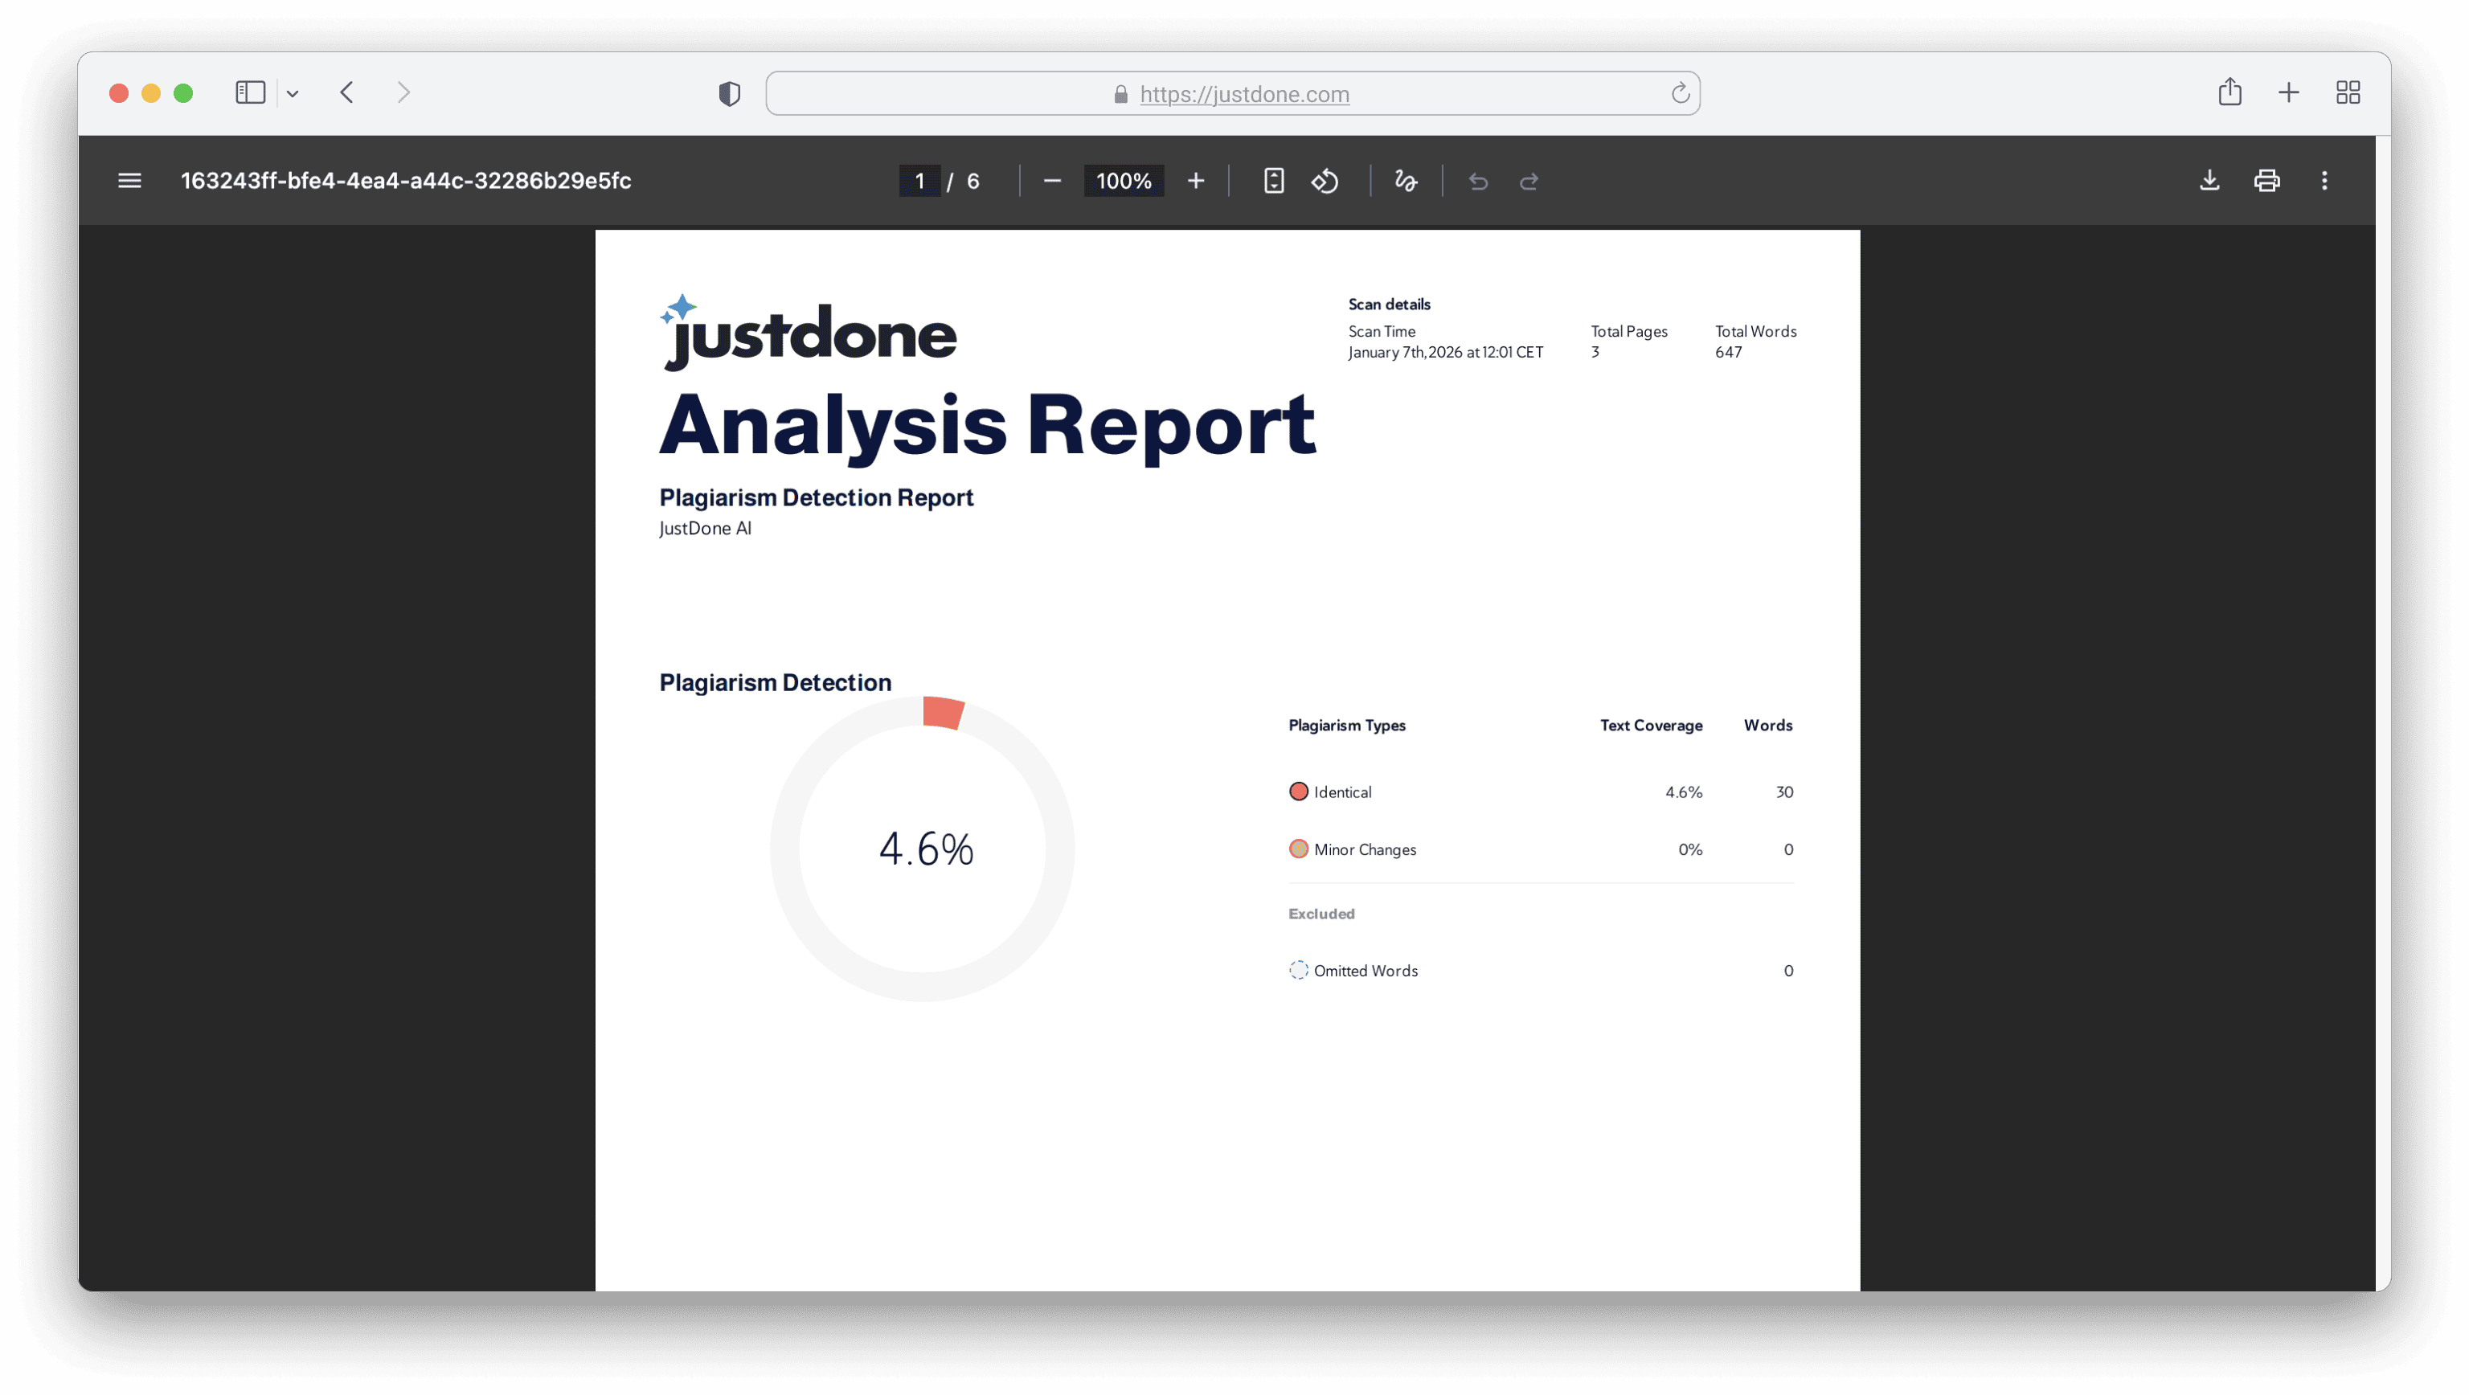Click the undo arrow in PDF toolbar

[1478, 181]
